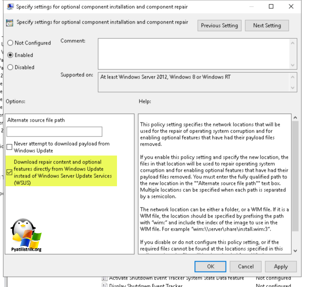Click the policy setting icon beside heading

[x=9, y=23]
